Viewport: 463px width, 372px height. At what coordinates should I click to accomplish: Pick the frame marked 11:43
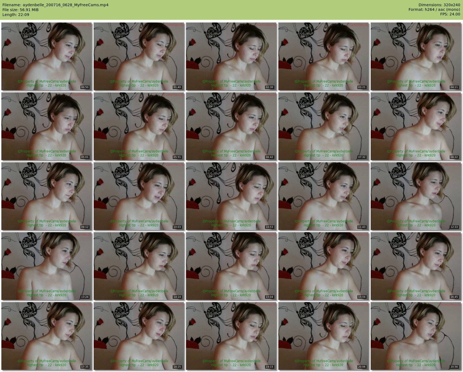click(x=324, y=196)
